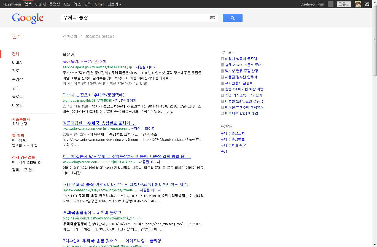The height and width of the screenshot is (247, 377).
Task: Open hot topic 버블세븐 3.3당 매매값
Action: [x=242, y=113]
